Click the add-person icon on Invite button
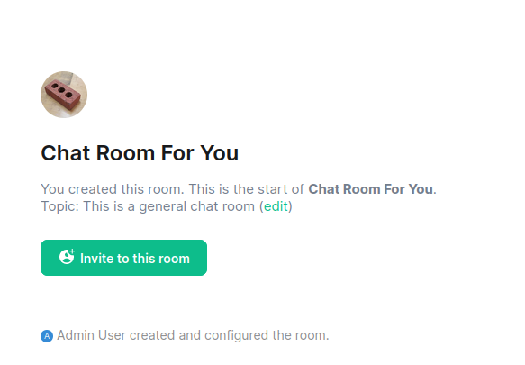Viewport: 525px width, 365px height. click(67, 257)
